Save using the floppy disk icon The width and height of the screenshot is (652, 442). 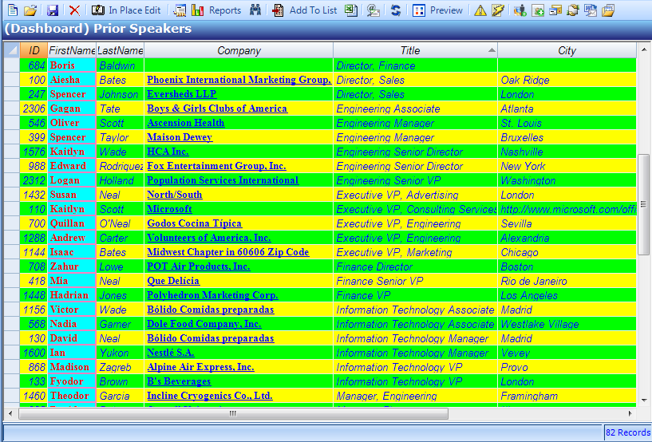click(53, 10)
